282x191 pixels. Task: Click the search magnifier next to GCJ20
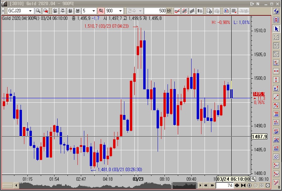pyautogui.click(x=38, y=11)
